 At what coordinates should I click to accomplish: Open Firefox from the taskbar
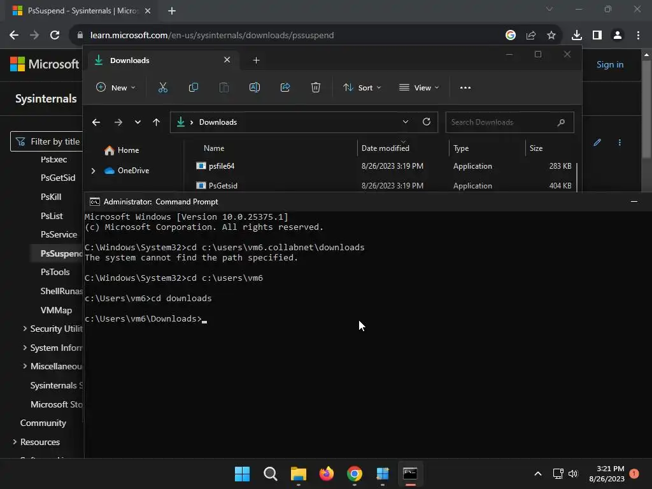point(327,474)
